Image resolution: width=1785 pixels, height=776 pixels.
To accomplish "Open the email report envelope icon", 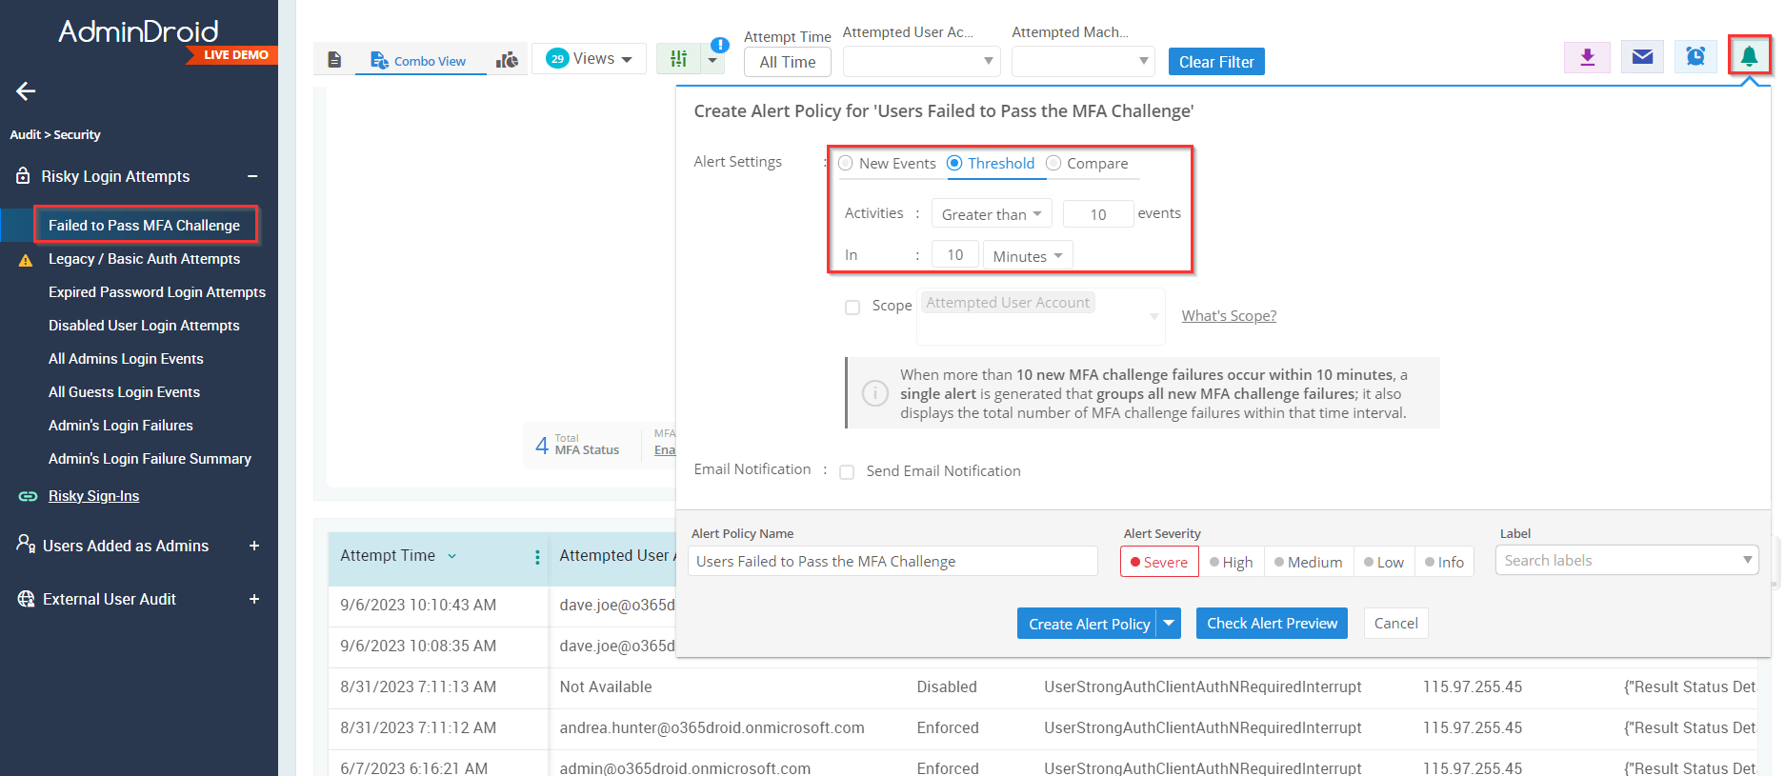I will 1642,58.
